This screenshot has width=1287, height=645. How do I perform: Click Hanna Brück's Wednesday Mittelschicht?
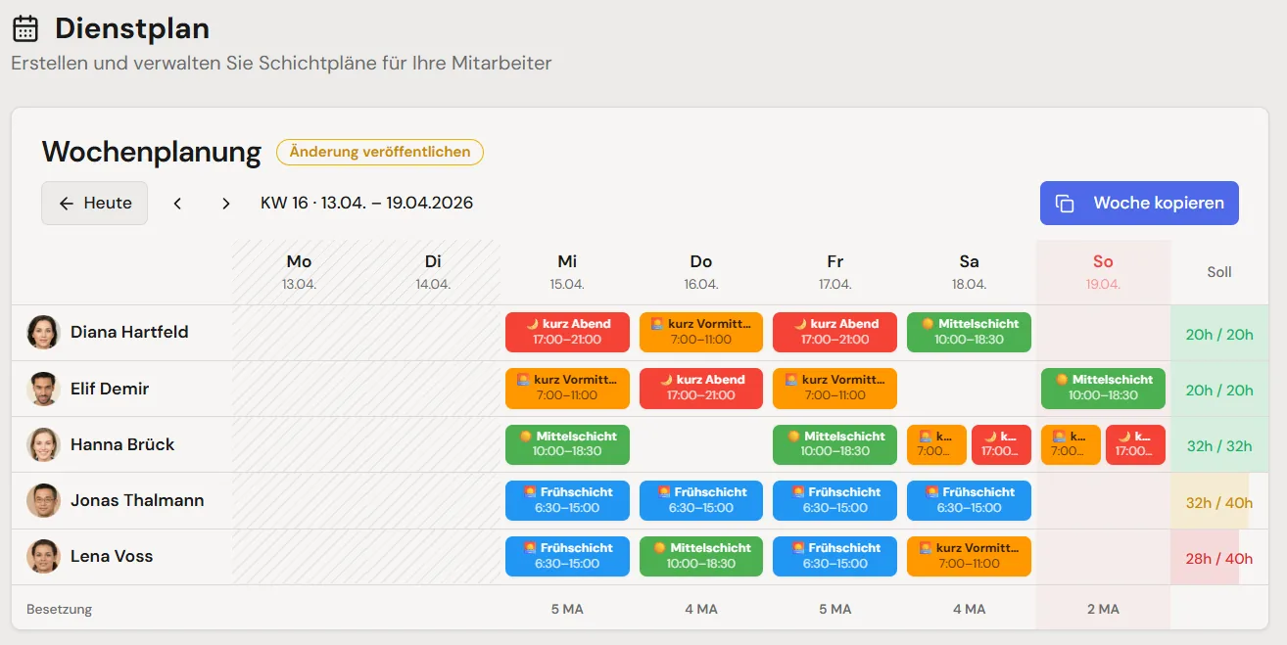tap(567, 444)
